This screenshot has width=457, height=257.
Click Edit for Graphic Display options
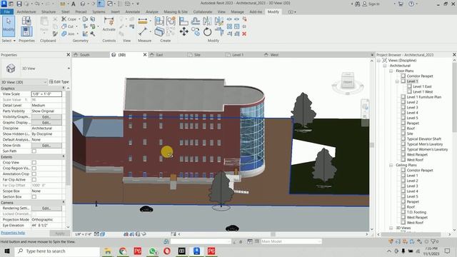pyautogui.click(x=46, y=123)
